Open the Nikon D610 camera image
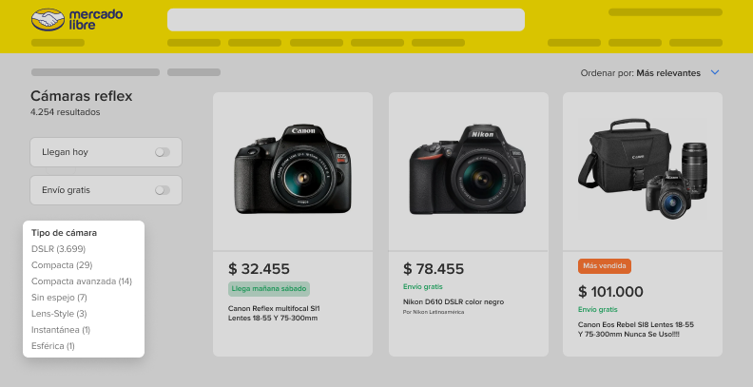753x387 pixels. tap(467, 169)
